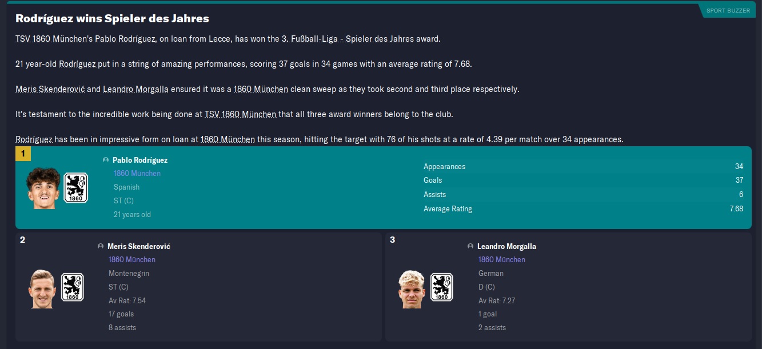Open Leandro Morgalla's face portrait
The height and width of the screenshot is (349, 762).
coord(412,288)
